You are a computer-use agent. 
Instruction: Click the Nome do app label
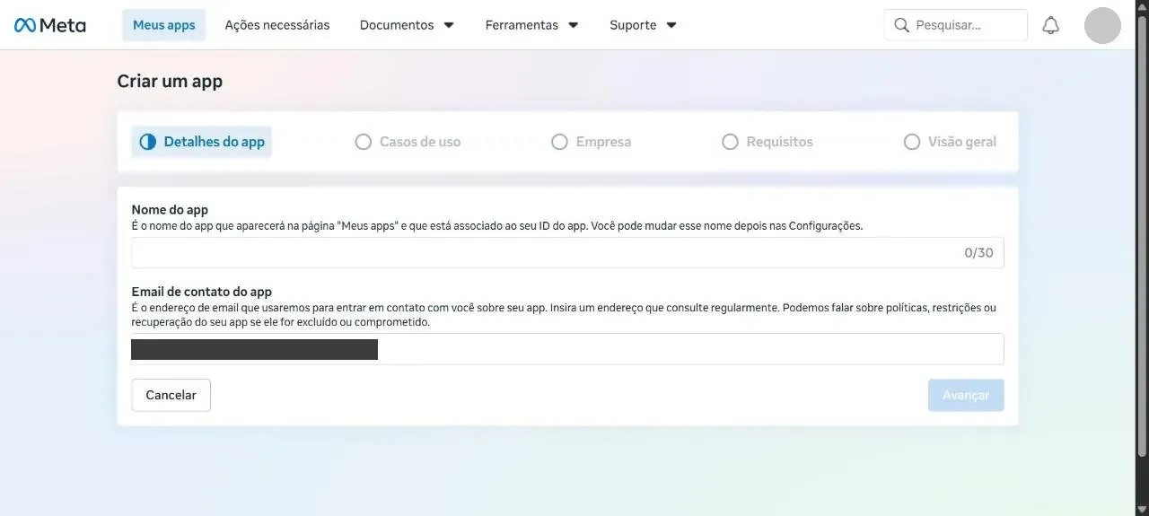pyautogui.click(x=170, y=209)
